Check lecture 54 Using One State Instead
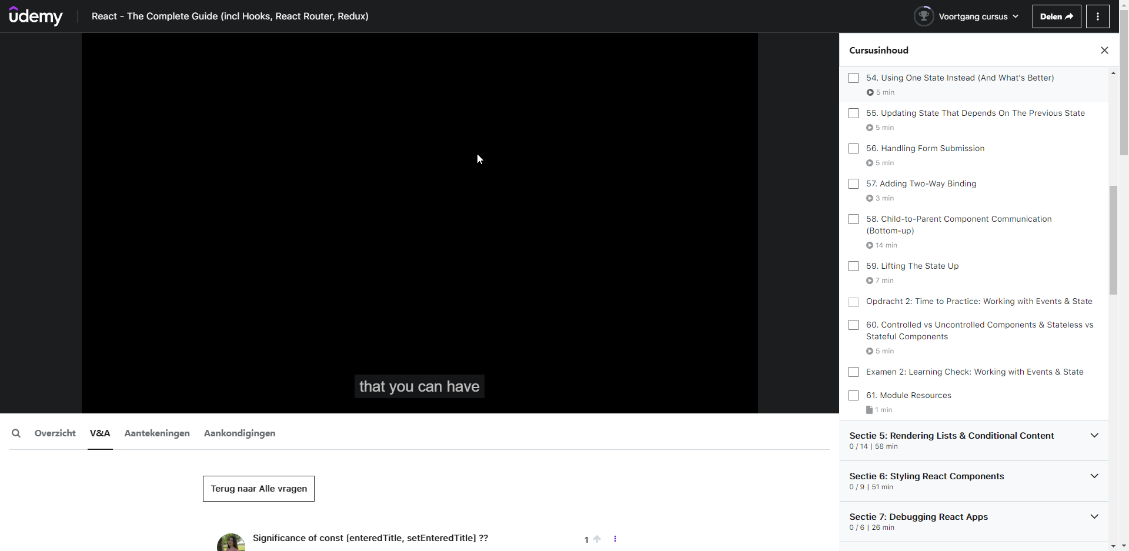 854,78
